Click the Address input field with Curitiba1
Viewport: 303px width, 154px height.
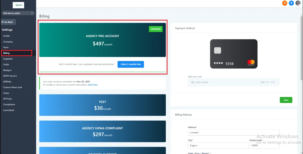(234, 132)
